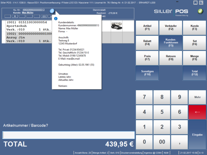Click the first empty indicator box
Image resolution: width=207 pixels, height=155 pixels.
(8, 16)
